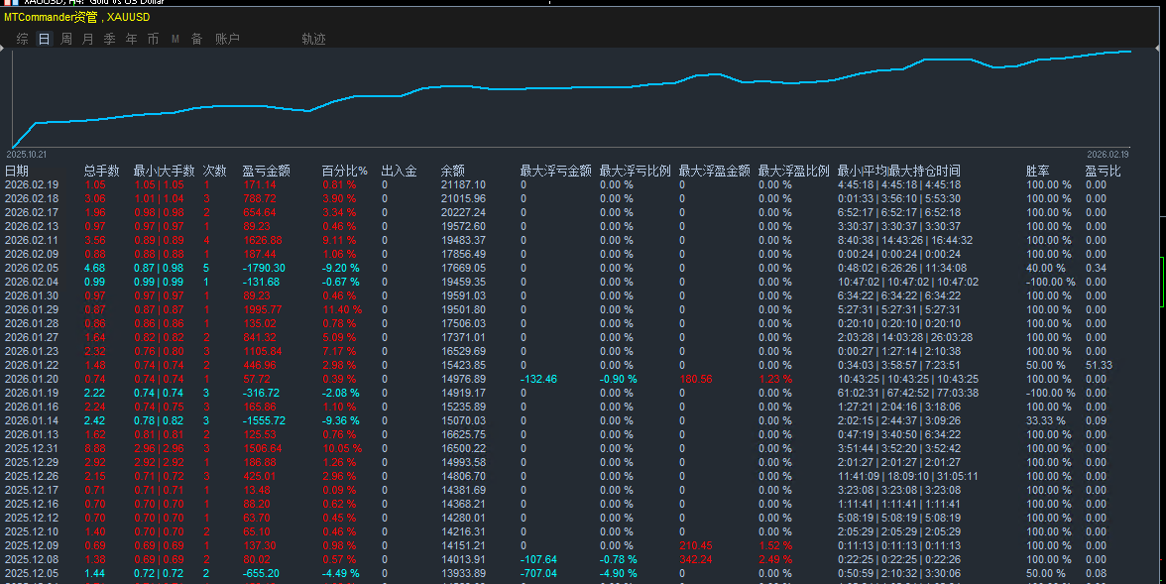Click the 出入金 column header
This screenshot has height=584, width=1166.
click(400, 172)
